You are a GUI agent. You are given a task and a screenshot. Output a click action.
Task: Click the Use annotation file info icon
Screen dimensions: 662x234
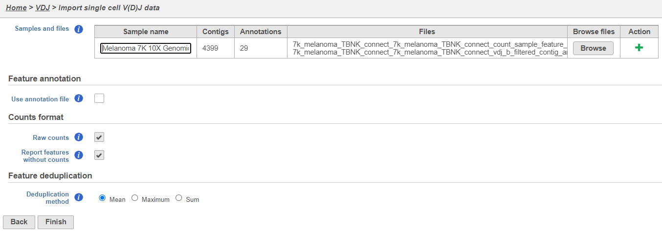tap(79, 99)
